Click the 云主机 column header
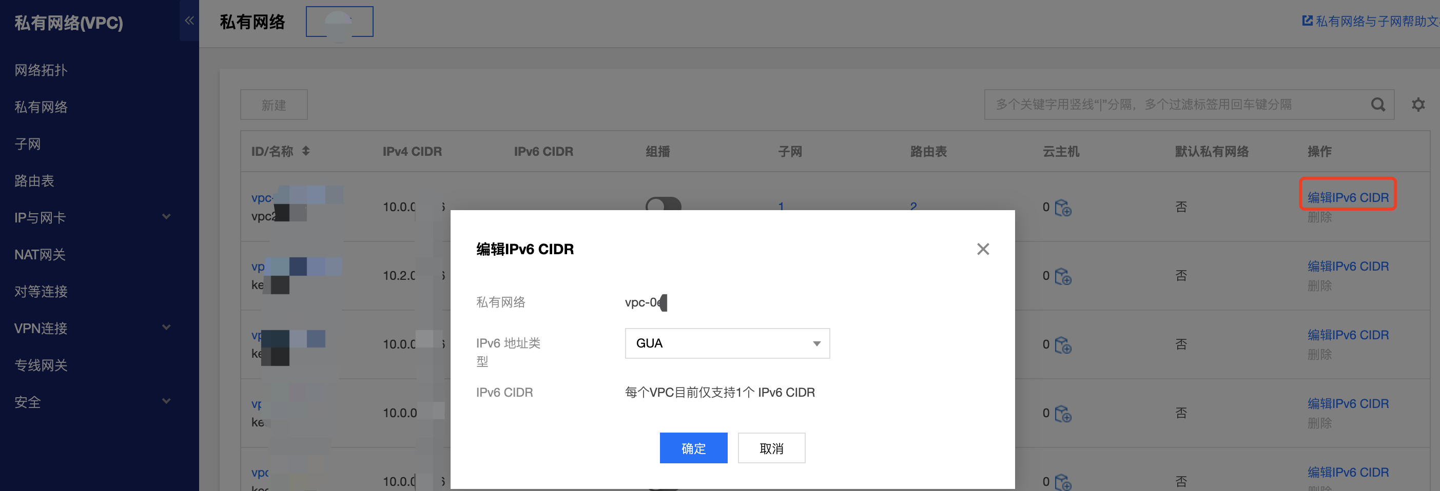This screenshot has width=1440, height=491. pos(1060,151)
